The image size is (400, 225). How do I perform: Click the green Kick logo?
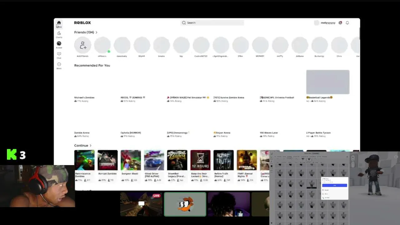pos(12,154)
